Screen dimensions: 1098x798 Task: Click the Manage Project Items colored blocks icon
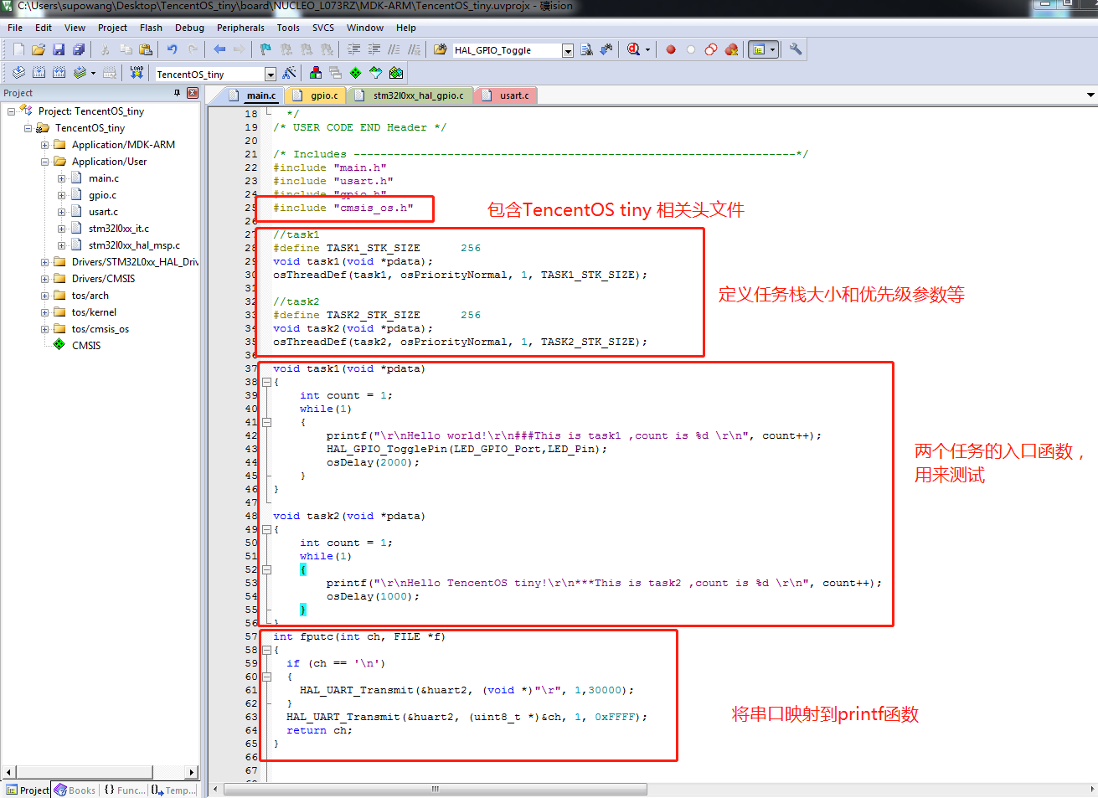(x=316, y=73)
